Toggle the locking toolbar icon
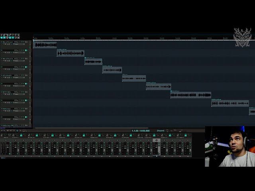 click(19, 37)
